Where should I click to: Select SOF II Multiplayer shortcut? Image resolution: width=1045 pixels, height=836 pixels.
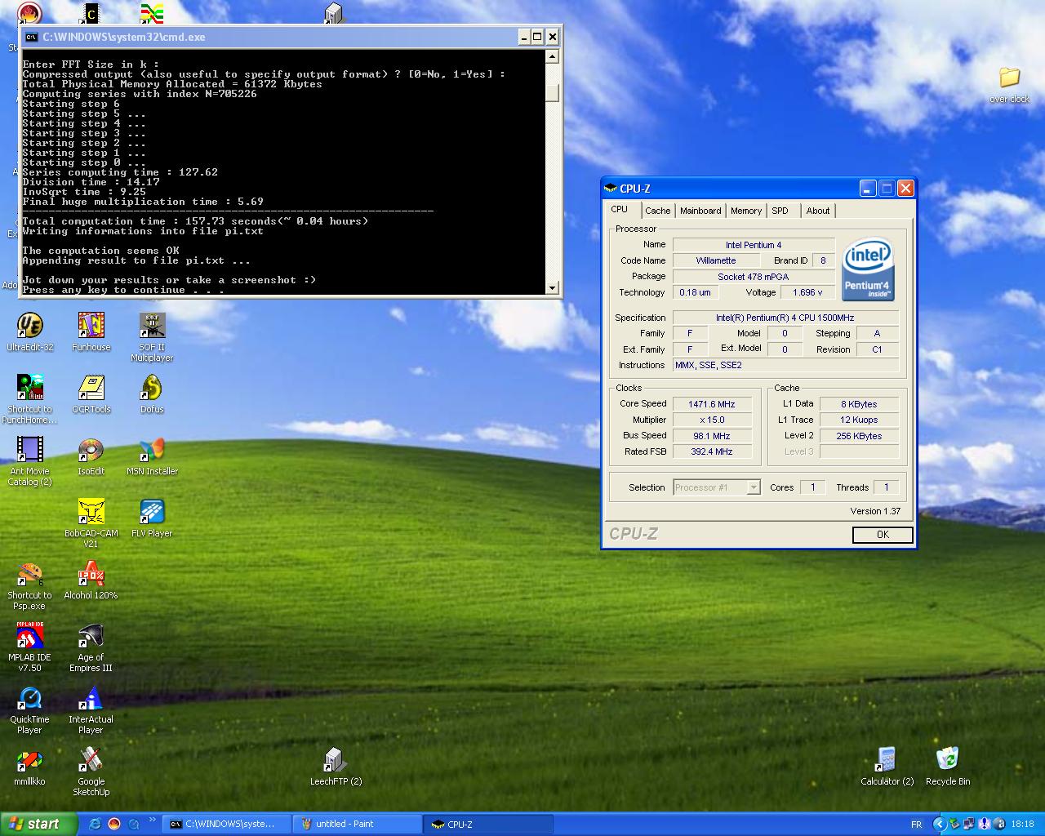tap(152, 337)
